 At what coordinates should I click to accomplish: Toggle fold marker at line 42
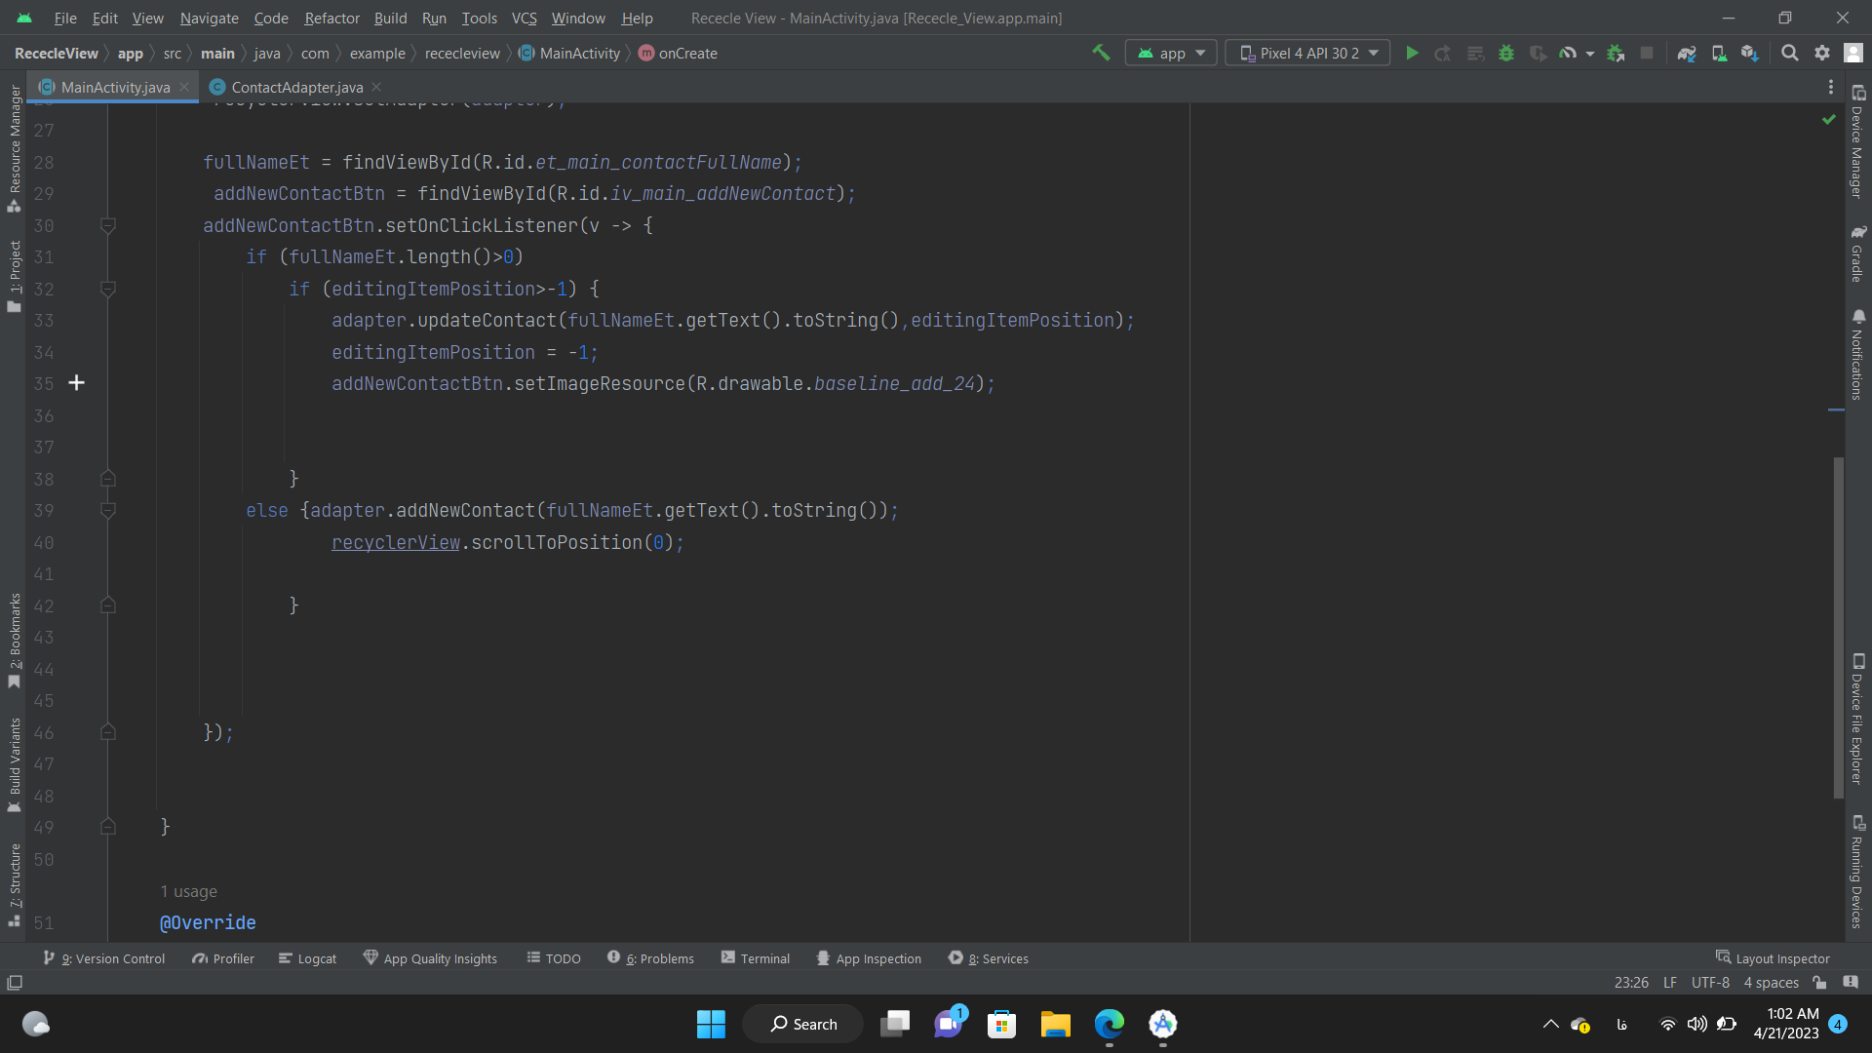click(x=108, y=605)
